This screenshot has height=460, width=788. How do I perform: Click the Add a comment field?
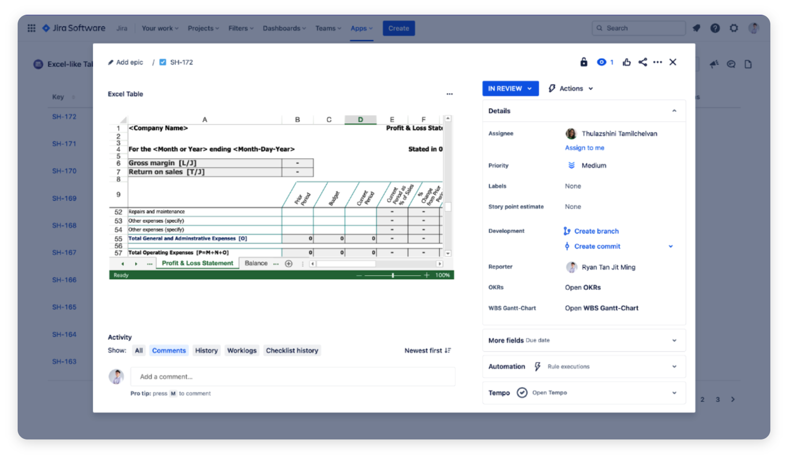point(293,377)
